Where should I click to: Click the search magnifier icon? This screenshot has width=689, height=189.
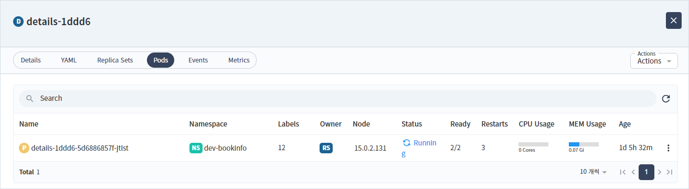(30, 99)
